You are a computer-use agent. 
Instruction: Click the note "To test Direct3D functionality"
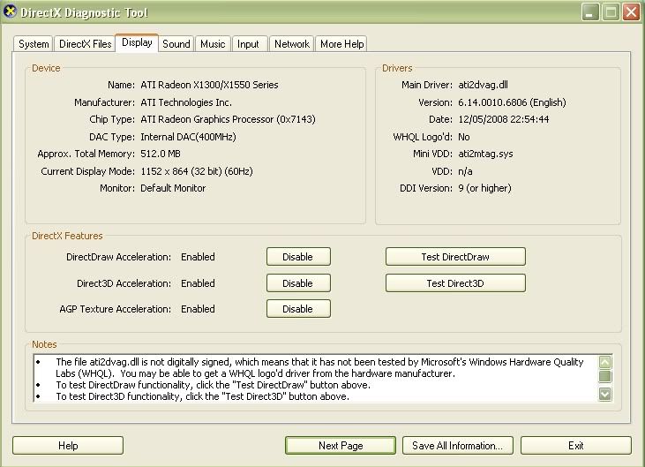pyautogui.click(x=202, y=396)
